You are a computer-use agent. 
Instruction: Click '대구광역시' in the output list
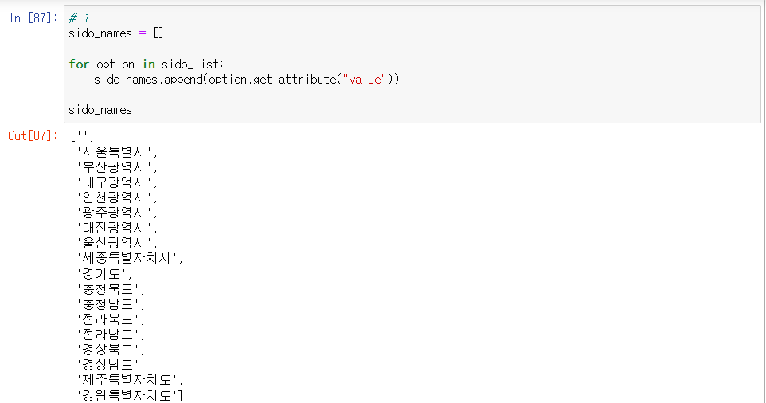tap(117, 182)
